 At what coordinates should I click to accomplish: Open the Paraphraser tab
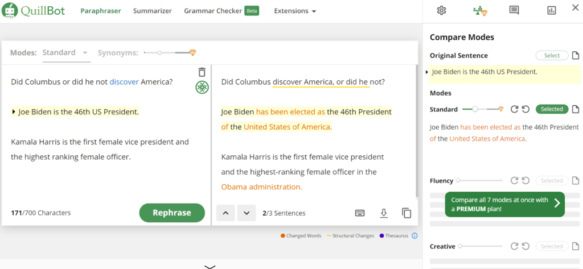pyautogui.click(x=101, y=11)
